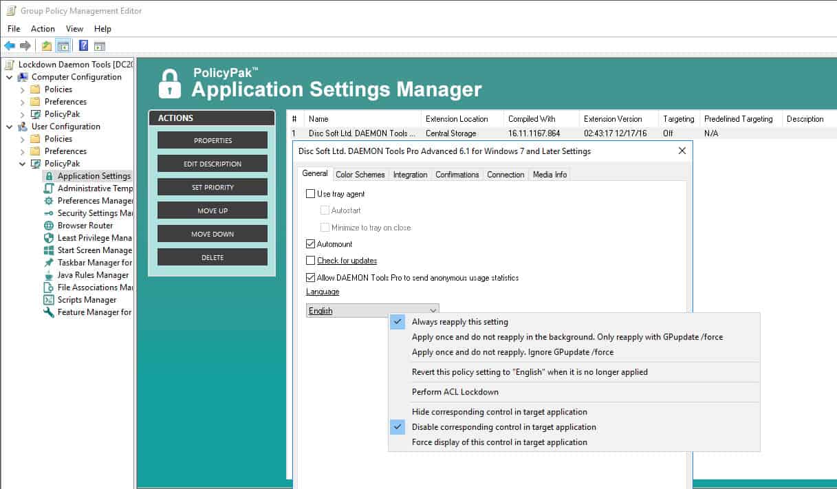The image size is (837, 489).
Task: Switch to the Color Schemes tab
Action: click(360, 175)
